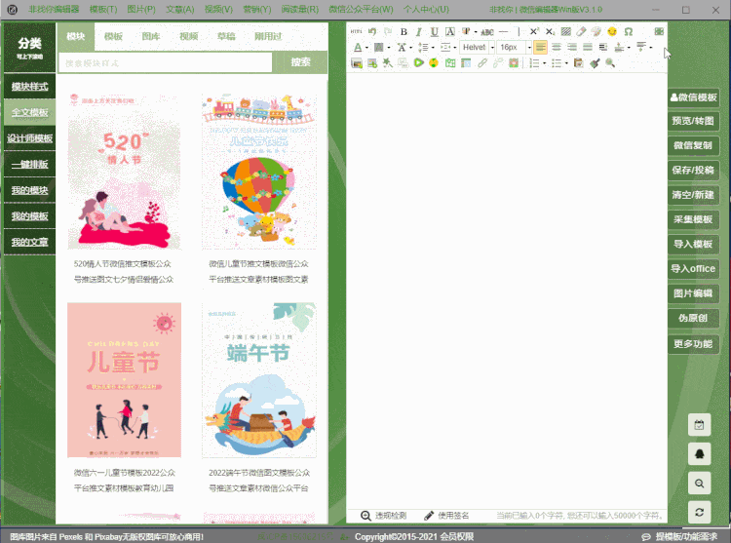Click the QQ penguin contact icon

click(x=699, y=454)
